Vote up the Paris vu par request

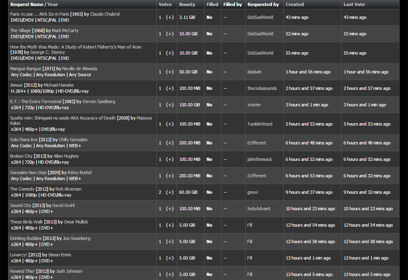[x=170, y=18]
